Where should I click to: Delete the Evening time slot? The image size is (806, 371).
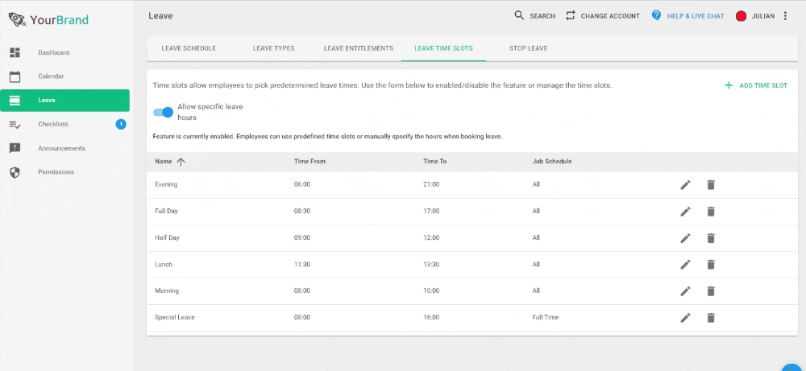pos(711,185)
